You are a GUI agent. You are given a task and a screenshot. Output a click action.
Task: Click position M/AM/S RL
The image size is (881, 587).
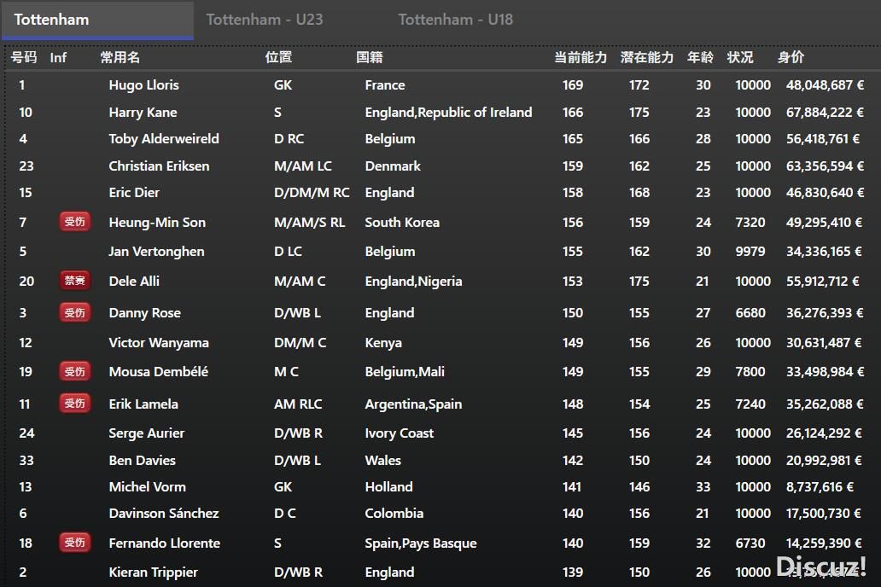point(310,223)
